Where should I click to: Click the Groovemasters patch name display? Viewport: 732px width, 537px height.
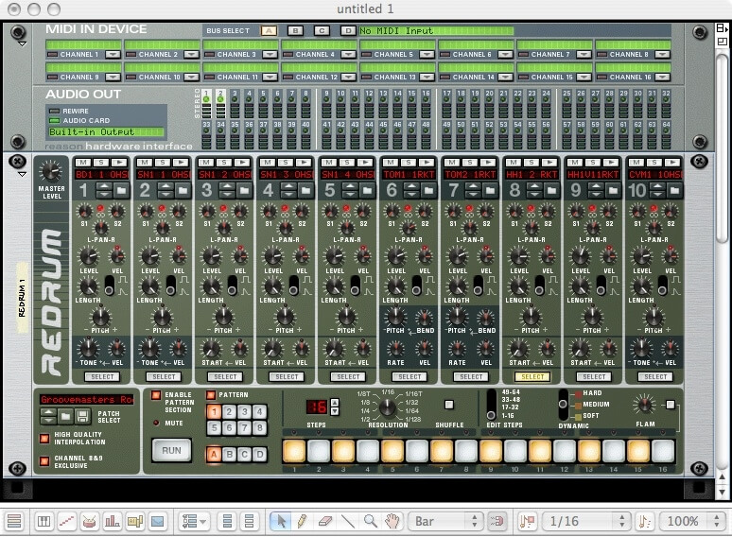coord(87,399)
